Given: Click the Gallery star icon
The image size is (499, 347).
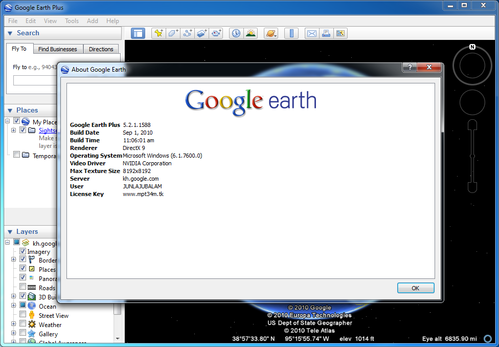Looking at the screenshot, I should coord(32,334).
